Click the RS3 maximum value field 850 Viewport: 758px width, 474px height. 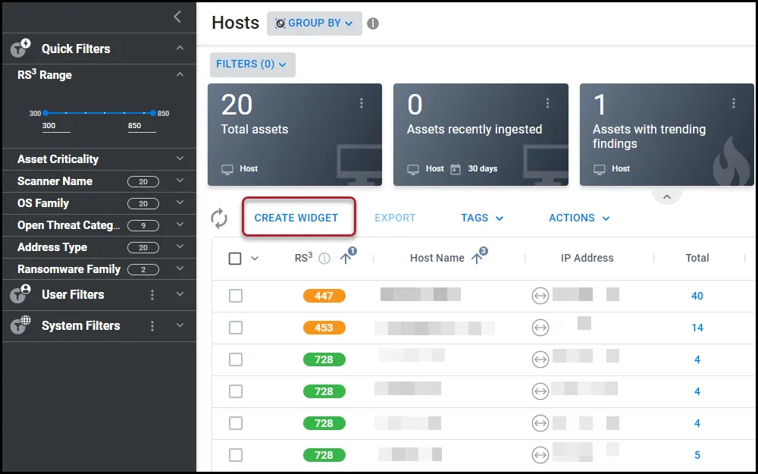142,126
